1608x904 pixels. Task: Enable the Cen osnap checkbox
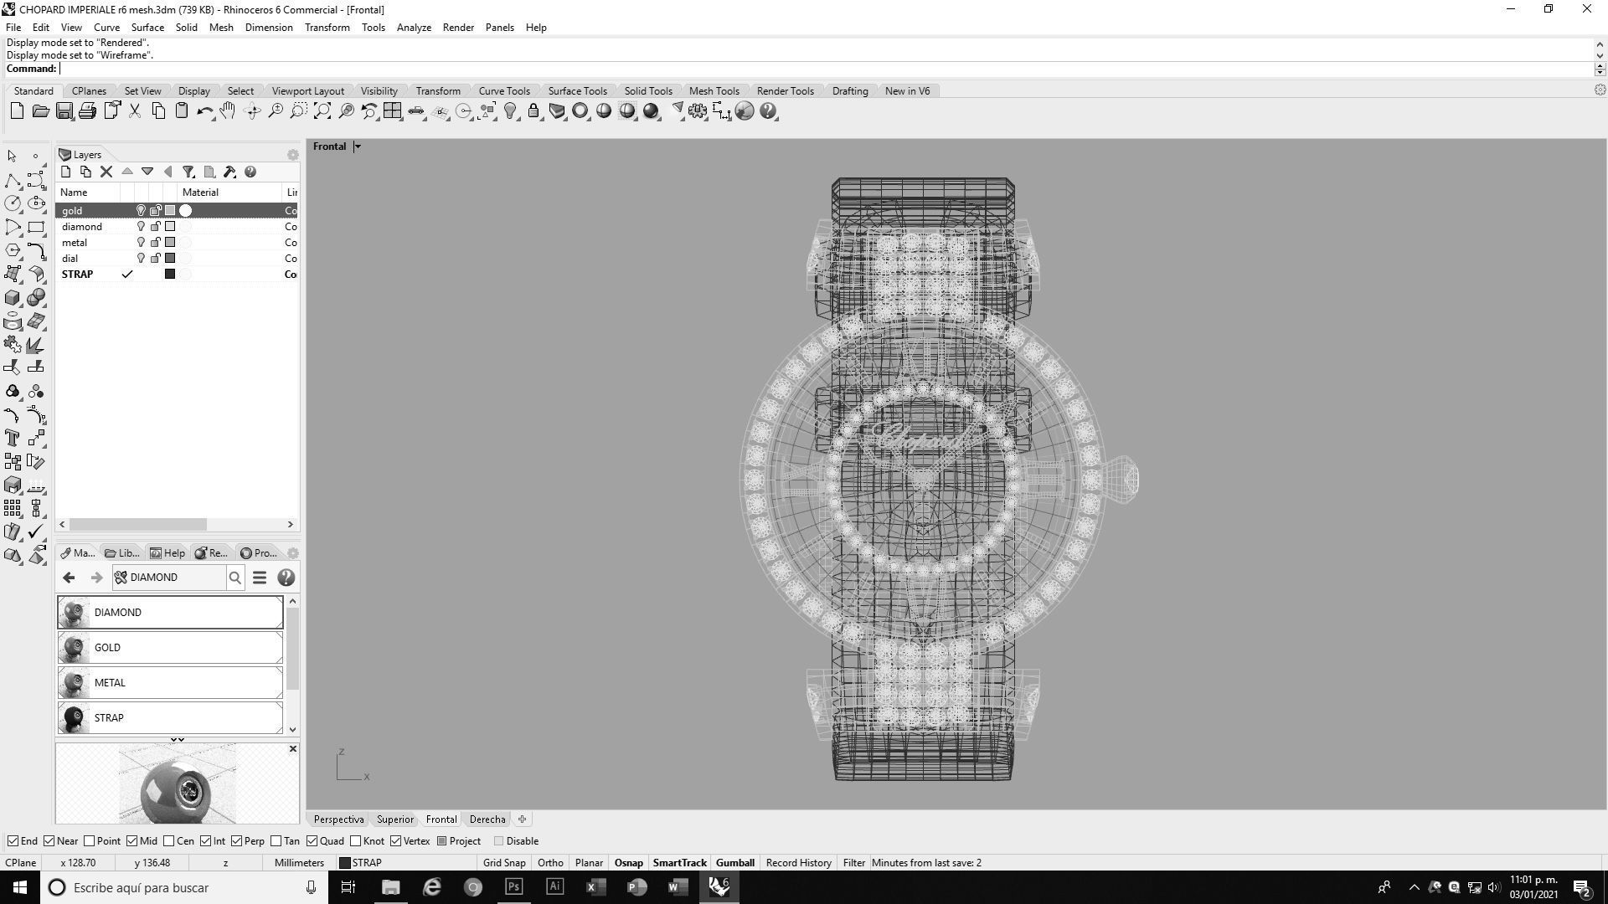(x=168, y=841)
